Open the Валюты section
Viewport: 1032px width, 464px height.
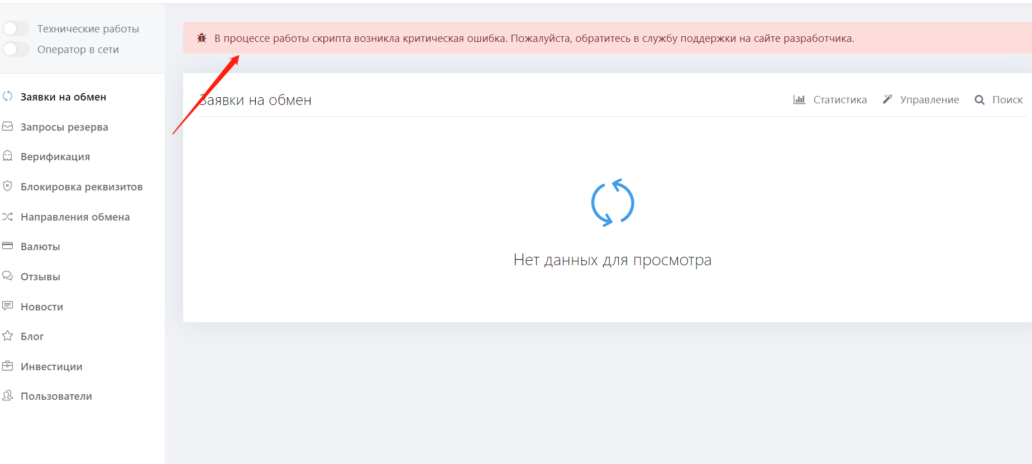40,246
